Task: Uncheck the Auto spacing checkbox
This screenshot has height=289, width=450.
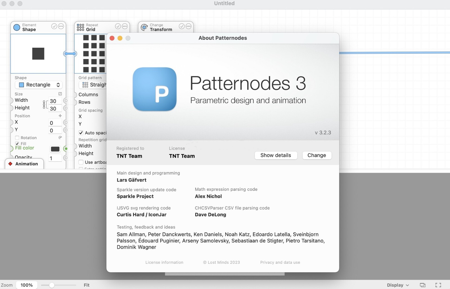Action: tap(81, 133)
